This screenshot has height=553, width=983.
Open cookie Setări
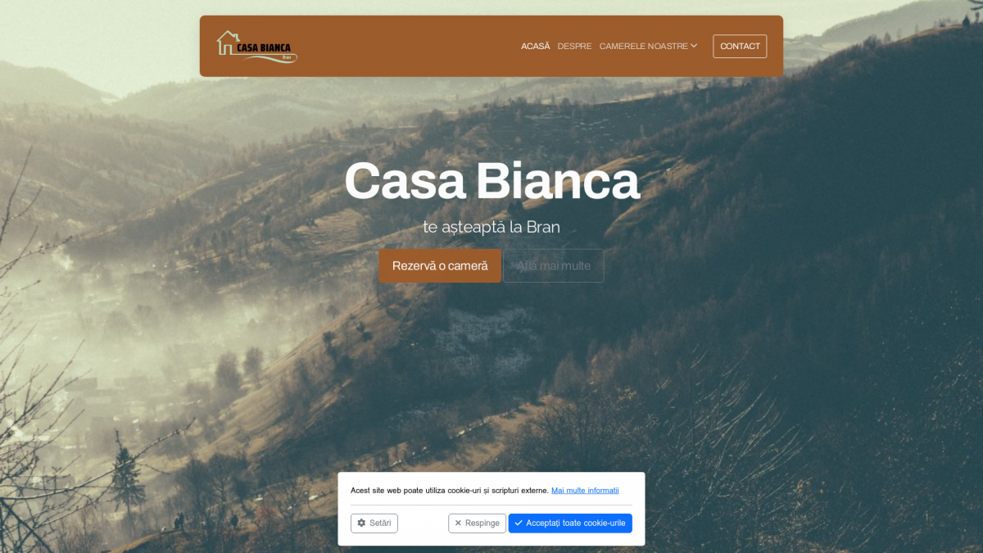tap(374, 523)
